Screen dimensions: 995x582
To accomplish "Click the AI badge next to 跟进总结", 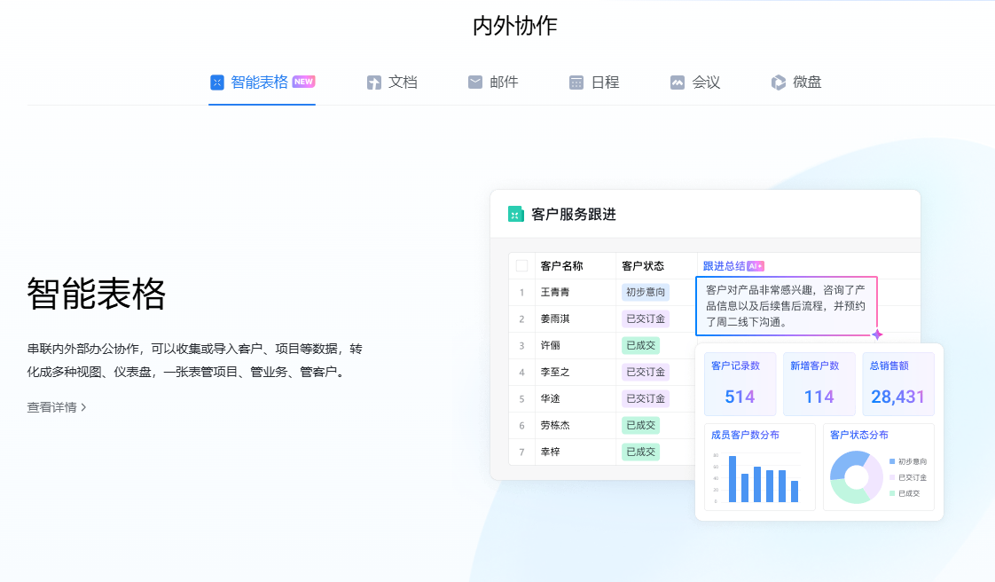I will 756,266.
